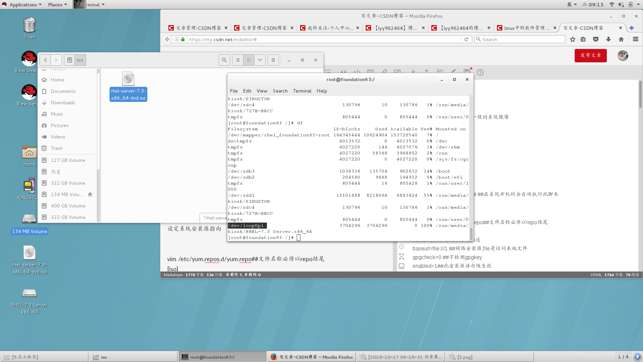Switch the file manager to grid view
Viewport: 643px width, 362px height.
[x=249, y=60]
